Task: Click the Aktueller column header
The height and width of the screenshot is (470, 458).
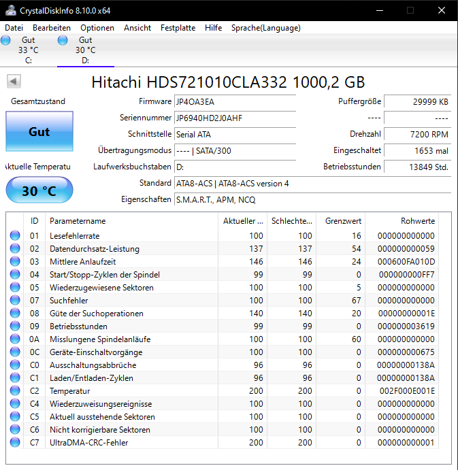Action: pyautogui.click(x=243, y=221)
